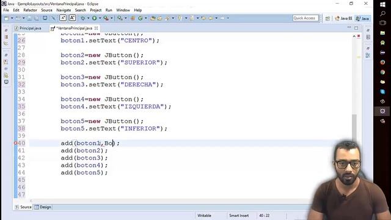
Task: Switch to the Java perspective
Action: point(363,18)
